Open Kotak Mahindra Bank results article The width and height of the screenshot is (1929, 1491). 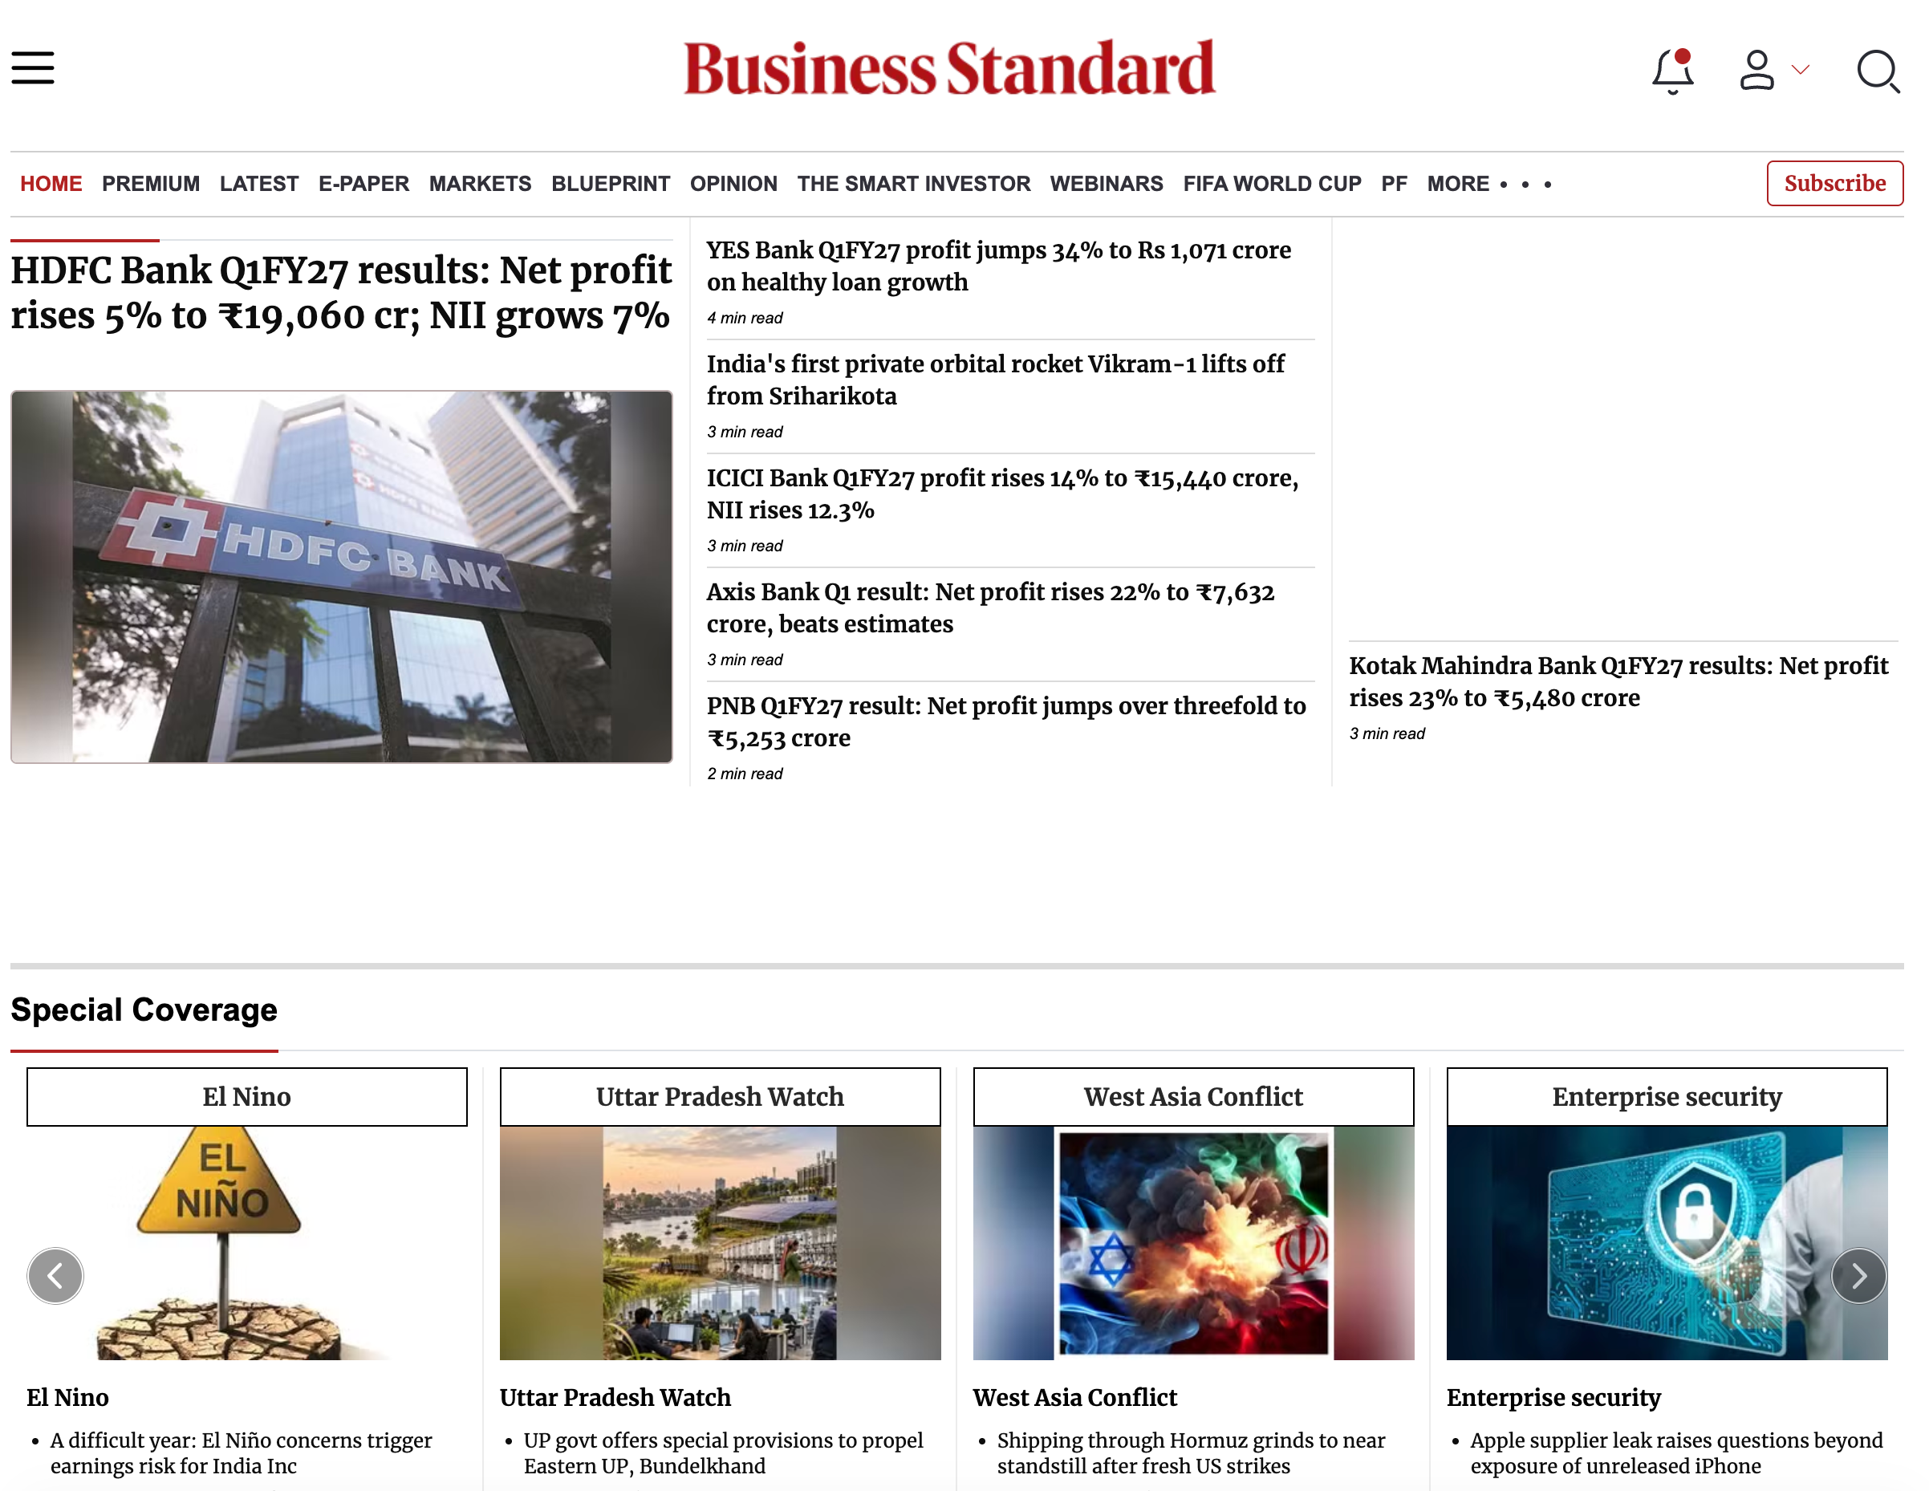pos(1618,682)
